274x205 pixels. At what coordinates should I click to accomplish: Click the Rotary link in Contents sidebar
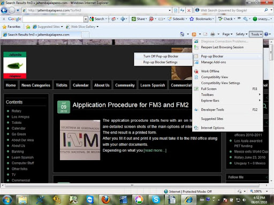[x=17, y=111]
